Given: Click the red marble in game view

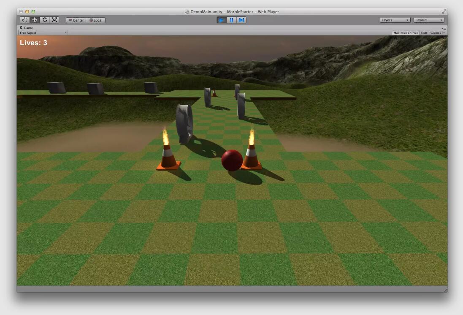Looking at the screenshot, I should click(232, 160).
